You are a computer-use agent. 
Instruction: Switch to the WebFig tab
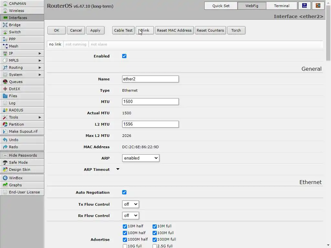tap(251, 6)
